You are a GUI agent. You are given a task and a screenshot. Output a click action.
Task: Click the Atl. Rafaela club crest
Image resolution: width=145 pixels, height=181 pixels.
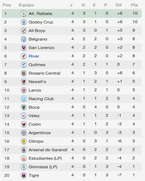24,13
